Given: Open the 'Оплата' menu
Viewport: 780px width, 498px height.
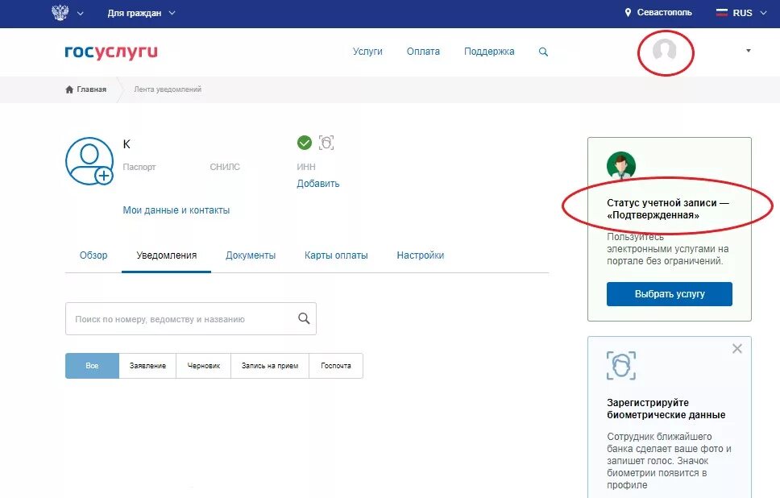Looking at the screenshot, I should point(423,52).
